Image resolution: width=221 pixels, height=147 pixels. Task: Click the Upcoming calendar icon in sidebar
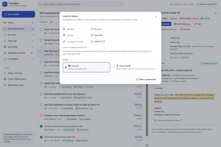coord(5,47)
